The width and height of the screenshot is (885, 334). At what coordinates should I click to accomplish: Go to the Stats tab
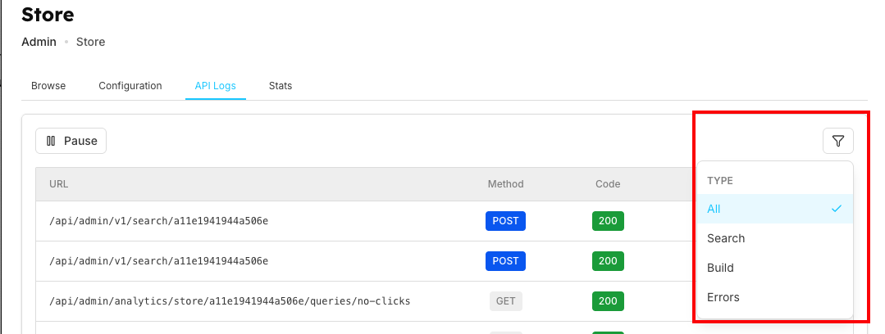[x=280, y=86]
